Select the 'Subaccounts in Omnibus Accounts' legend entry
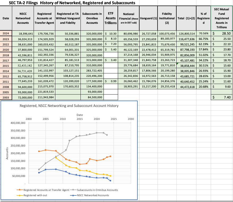The width and height of the screenshot is (233, 202). coord(97,190)
